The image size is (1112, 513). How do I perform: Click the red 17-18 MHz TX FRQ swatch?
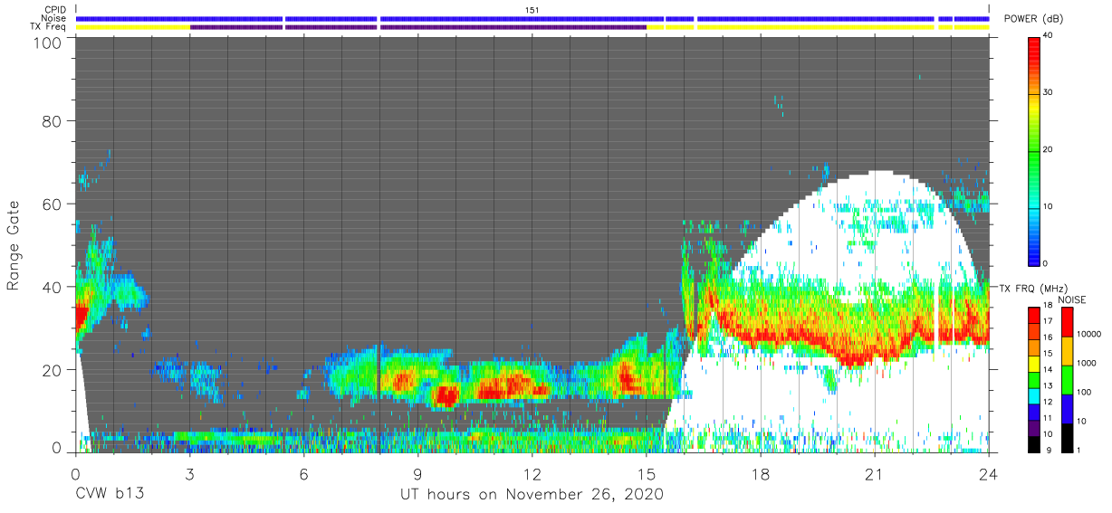coord(1034,314)
